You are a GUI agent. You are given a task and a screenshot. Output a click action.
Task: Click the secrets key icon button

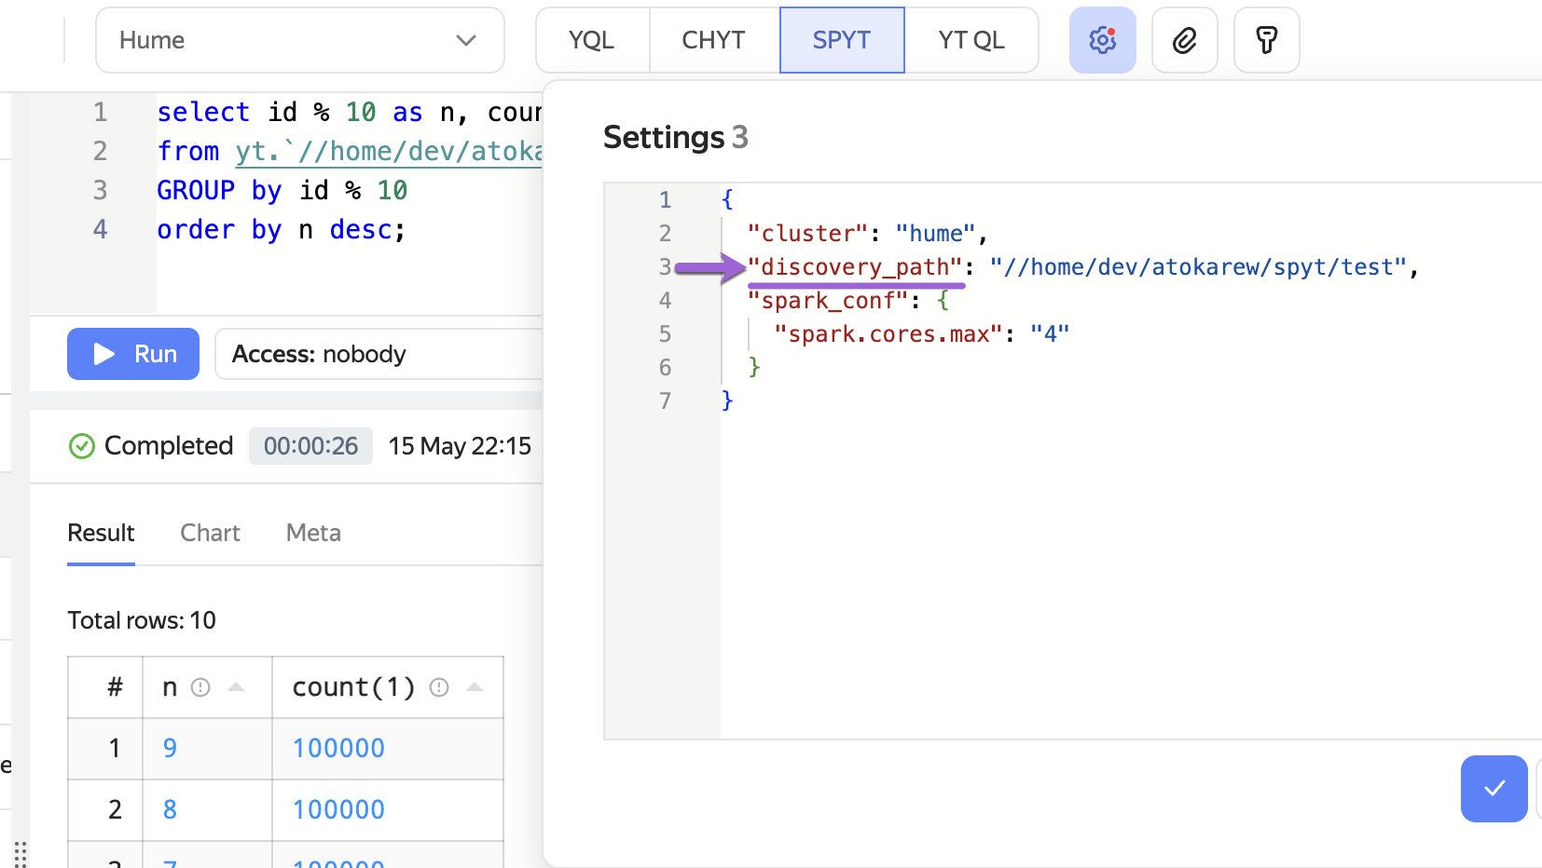click(1266, 40)
